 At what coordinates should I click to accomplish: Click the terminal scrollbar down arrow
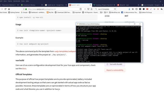click(142, 61)
